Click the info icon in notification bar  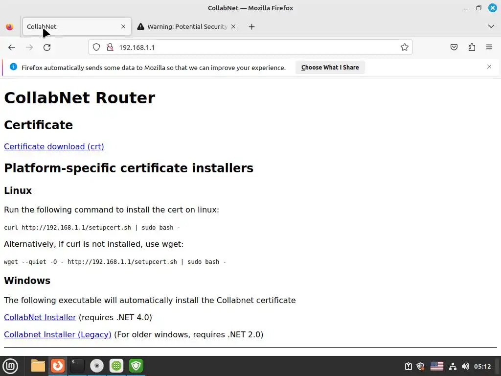(13, 67)
